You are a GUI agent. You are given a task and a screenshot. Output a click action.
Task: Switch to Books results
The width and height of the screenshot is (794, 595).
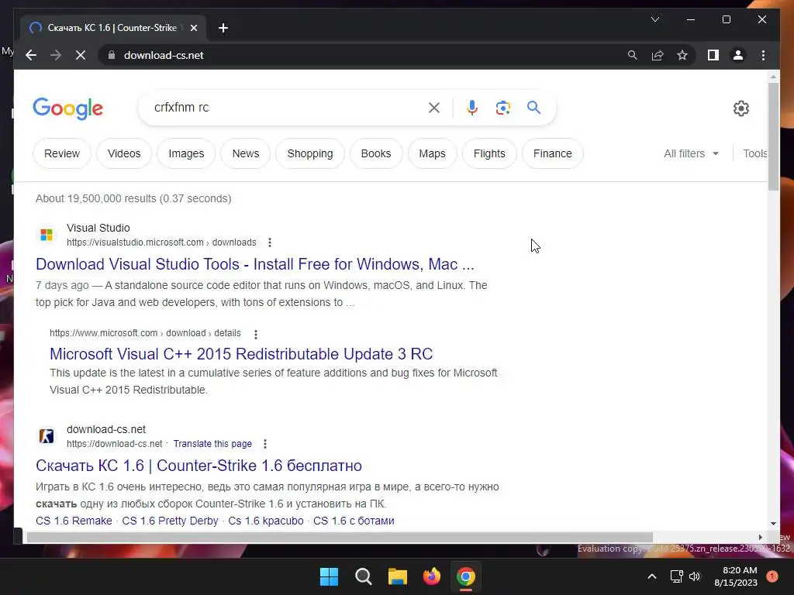[x=376, y=153]
